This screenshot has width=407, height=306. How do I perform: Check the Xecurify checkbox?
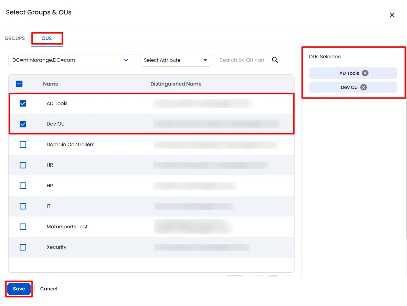(23, 247)
